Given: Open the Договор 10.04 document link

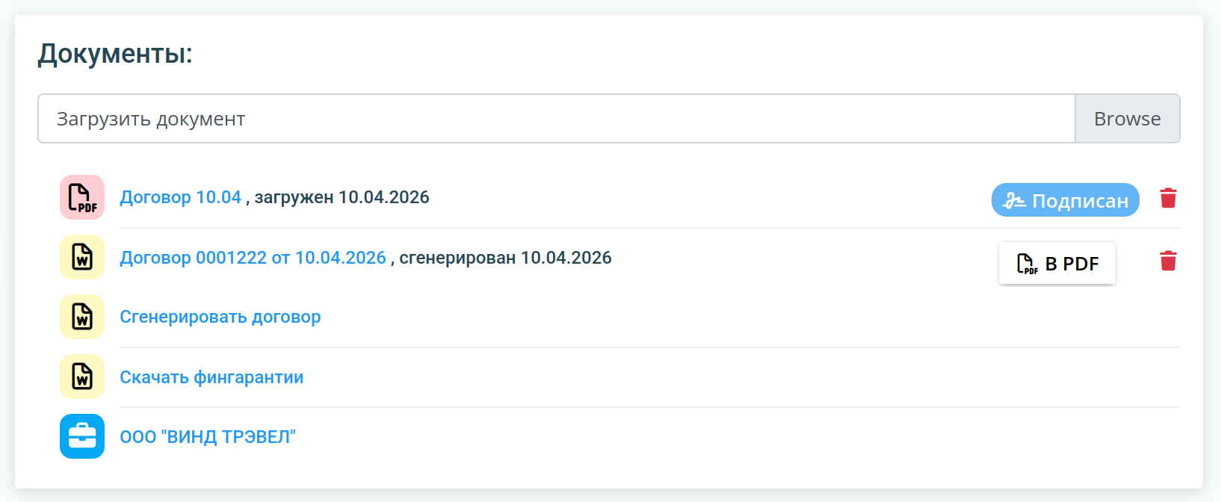Looking at the screenshot, I should pos(181,197).
